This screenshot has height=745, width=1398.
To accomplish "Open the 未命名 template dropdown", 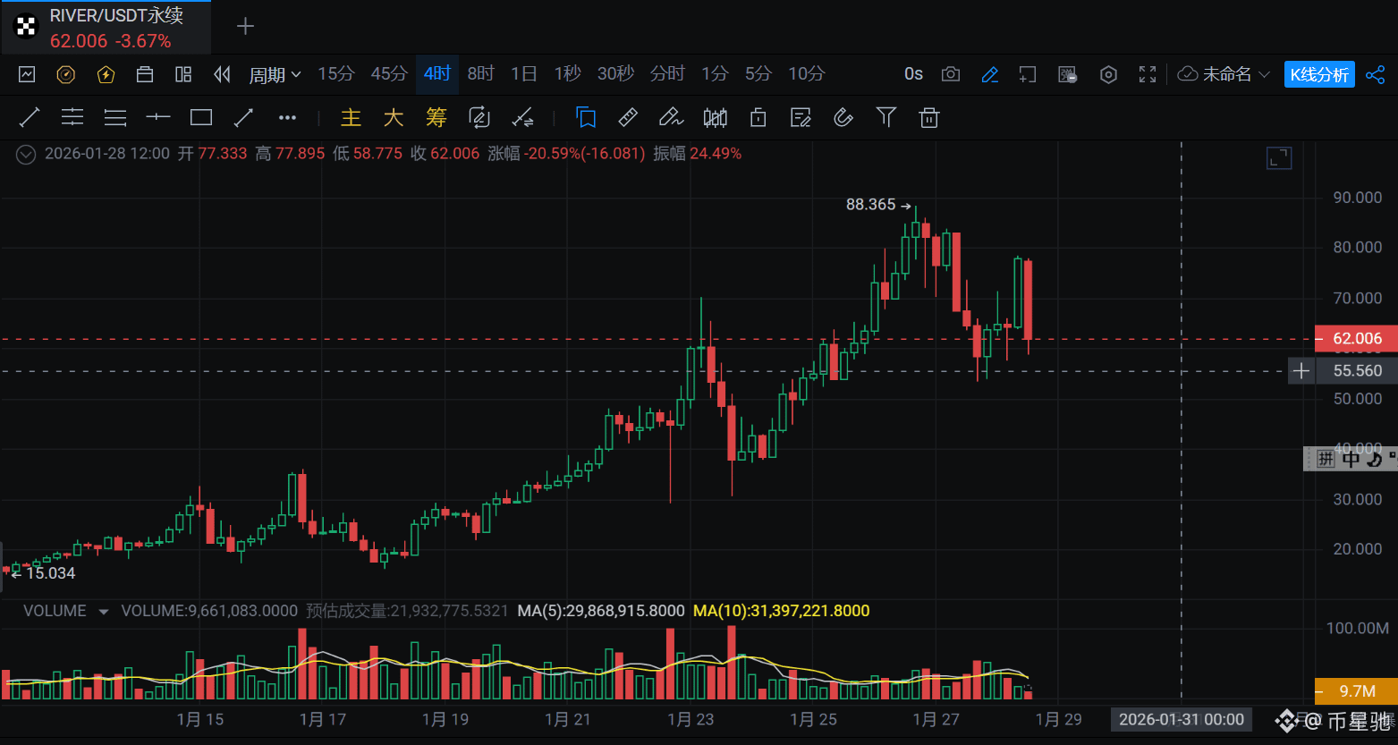I will pyautogui.click(x=1224, y=74).
